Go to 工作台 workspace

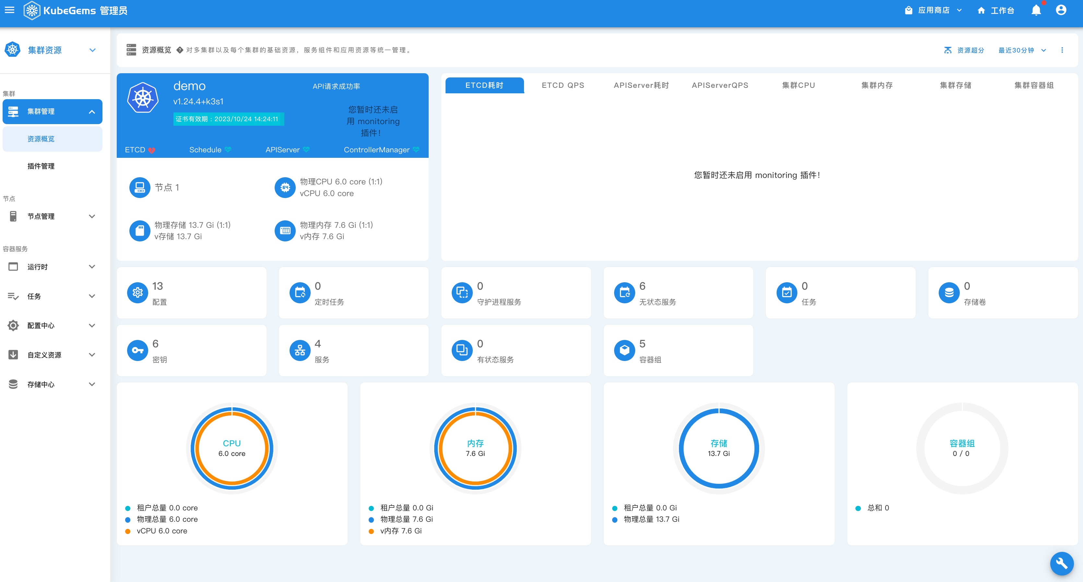pos(995,10)
